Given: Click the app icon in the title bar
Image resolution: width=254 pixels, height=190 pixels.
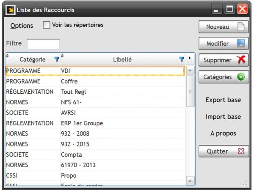Looking at the screenshot, I should pyautogui.click(x=11, y=10).
